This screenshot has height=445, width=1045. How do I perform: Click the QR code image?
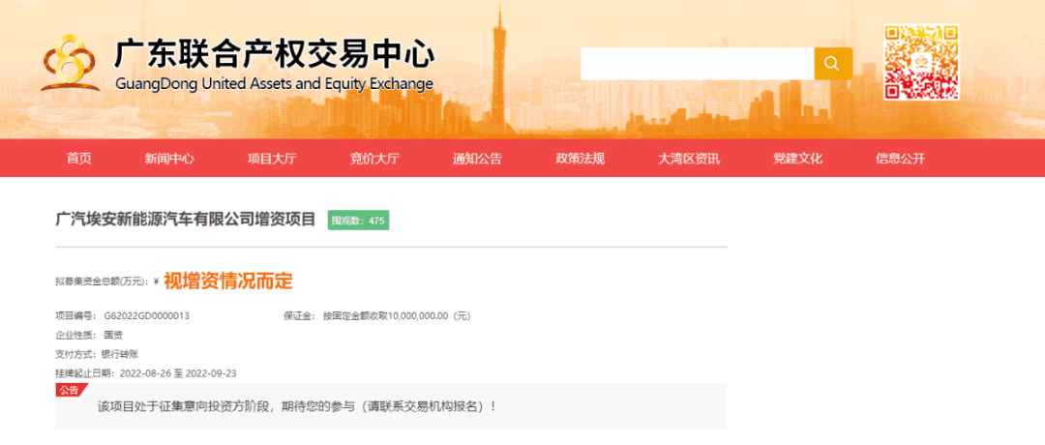point(921,62)
